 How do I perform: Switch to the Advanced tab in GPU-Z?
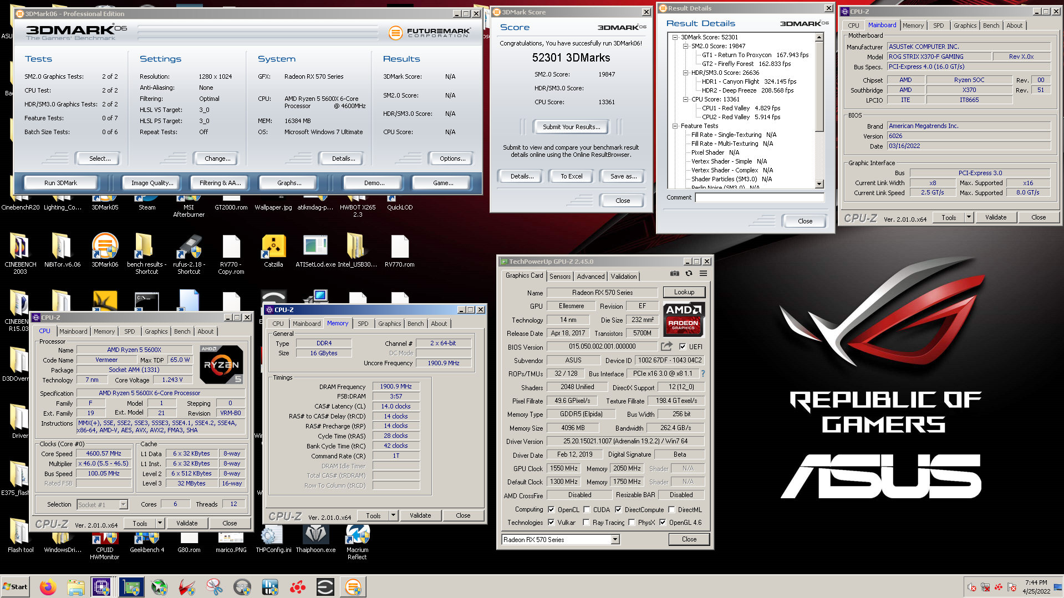coord(590,277)
